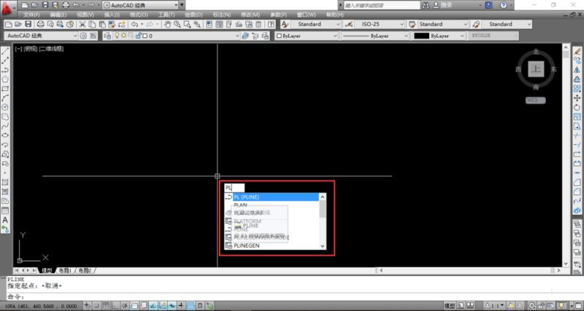Click the Workspace Settings gear icon

pyautogui.click(x=83, y=36)
